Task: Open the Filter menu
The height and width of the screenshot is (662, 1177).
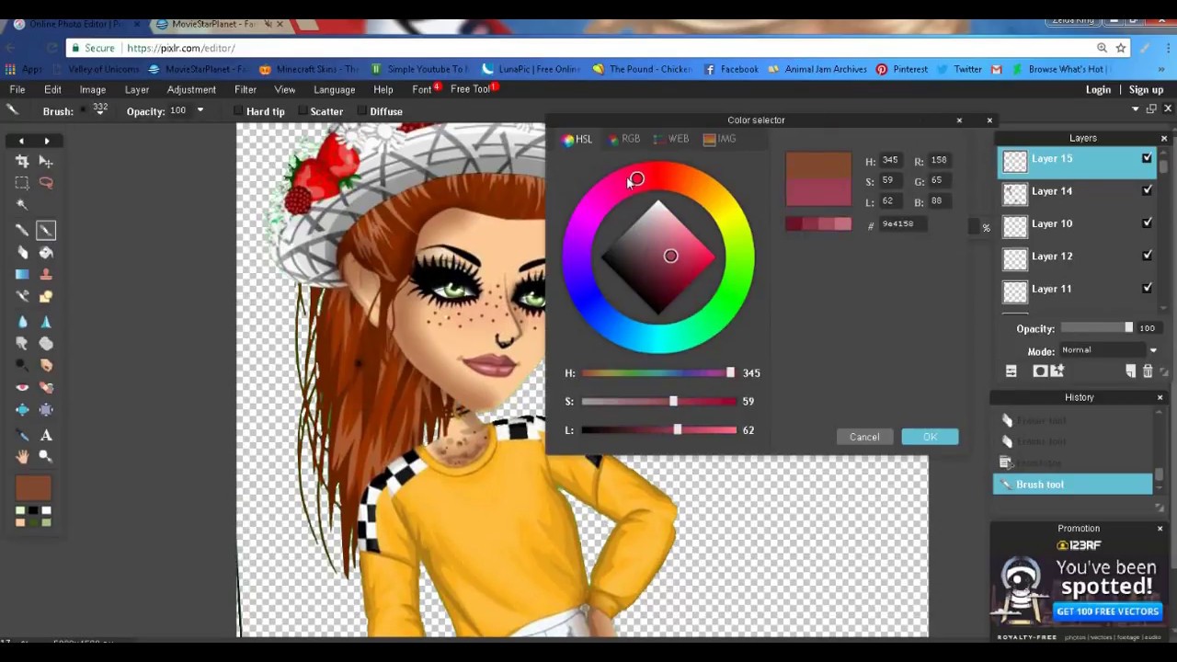Action: (245, 89)
